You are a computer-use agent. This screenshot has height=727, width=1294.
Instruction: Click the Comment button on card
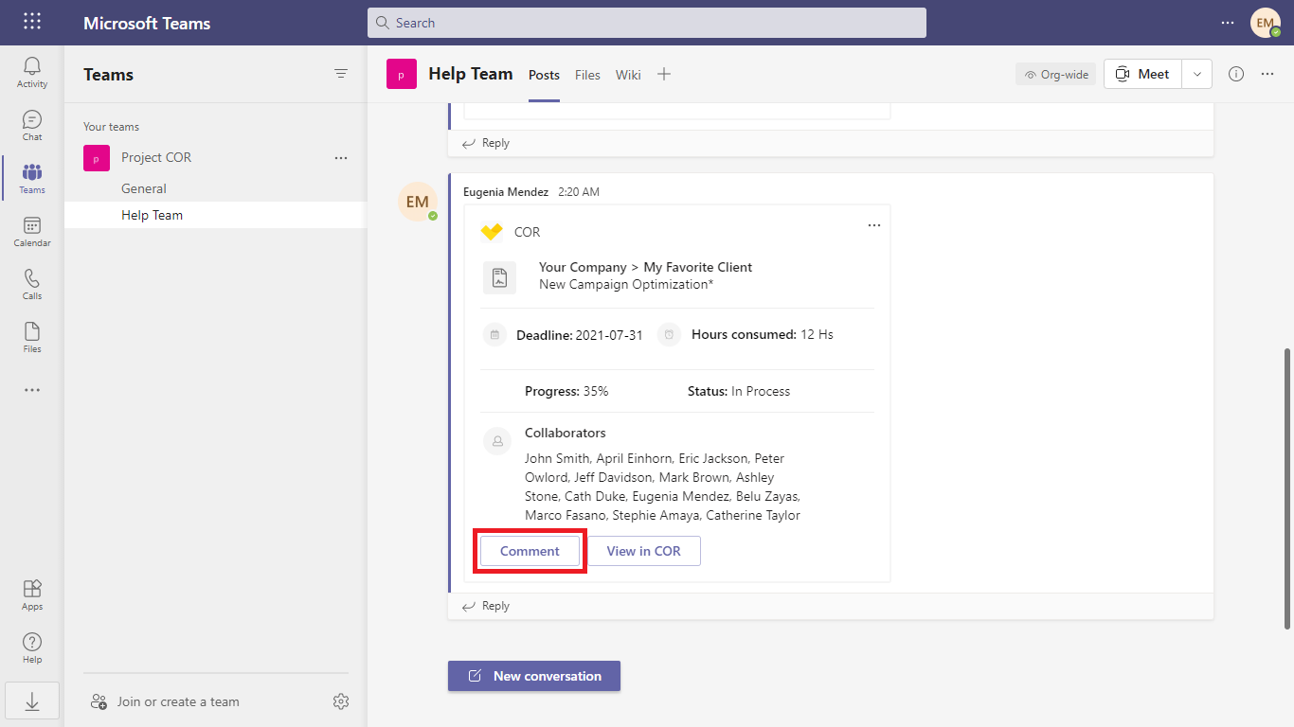point(530,551)
